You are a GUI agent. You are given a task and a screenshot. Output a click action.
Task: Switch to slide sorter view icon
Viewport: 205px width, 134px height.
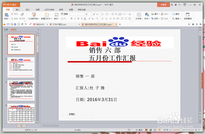pyautogui.click(x=151, y=130)
